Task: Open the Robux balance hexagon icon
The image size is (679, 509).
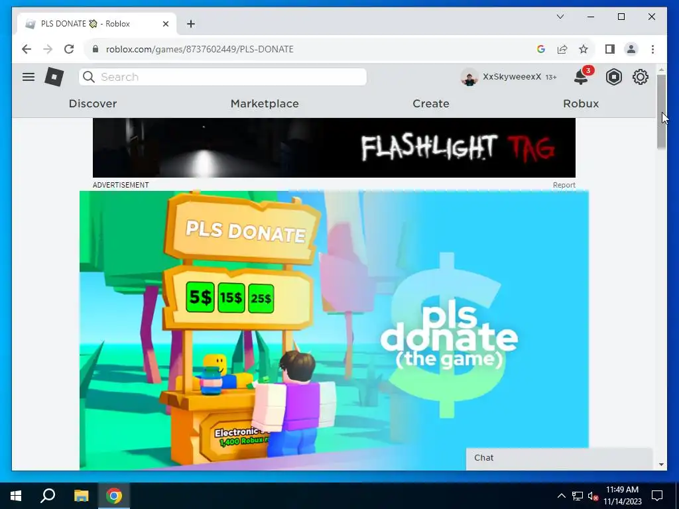Action: tap(613, 77)
